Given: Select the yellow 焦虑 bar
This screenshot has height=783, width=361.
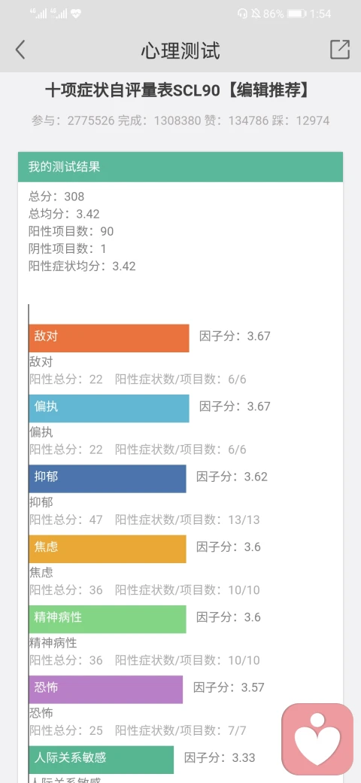Looking at the screenshot, I should 108,549.
